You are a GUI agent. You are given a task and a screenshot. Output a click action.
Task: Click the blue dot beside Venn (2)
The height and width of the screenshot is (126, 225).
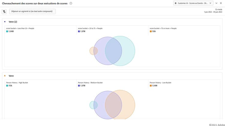tap(5, 22)
